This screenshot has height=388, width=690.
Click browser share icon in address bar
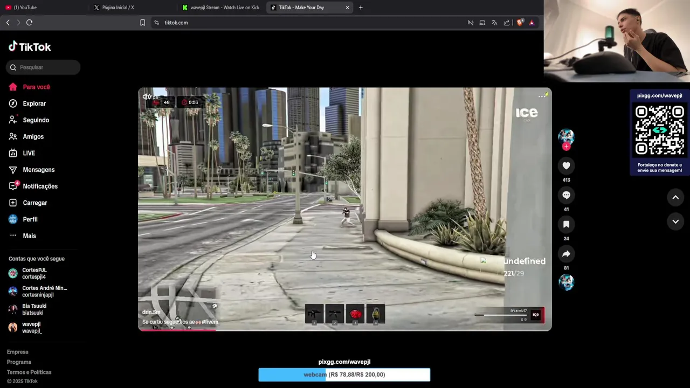tap(507, 23)
